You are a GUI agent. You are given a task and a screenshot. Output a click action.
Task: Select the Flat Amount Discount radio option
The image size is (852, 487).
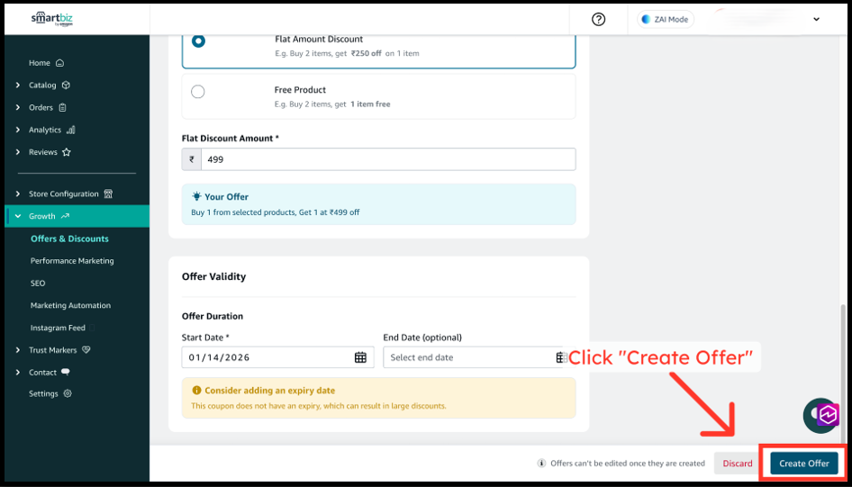click(x=198, y=41)
